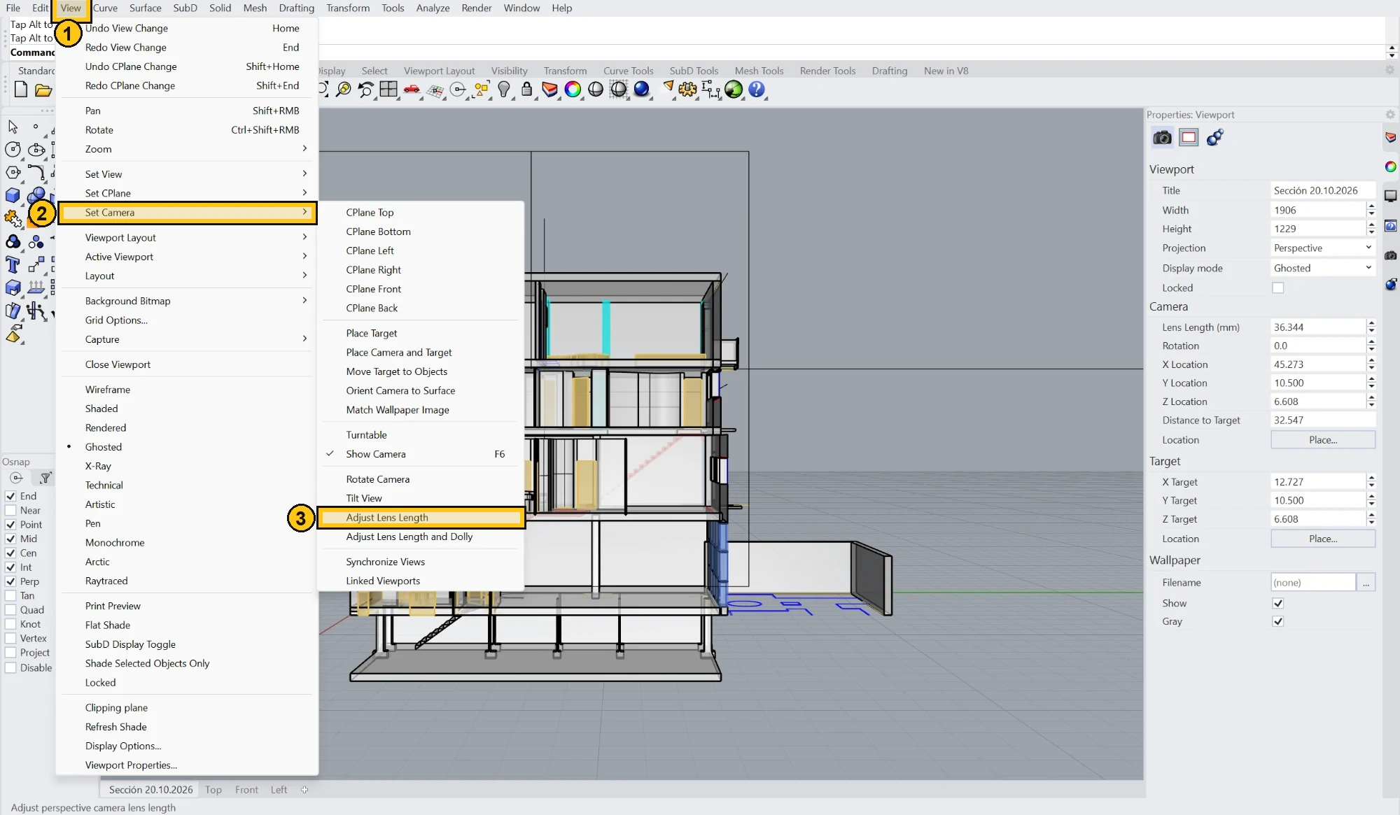Click the Lens Length value field
Image resolution: width=1400 pixels, height=815 pixels.
(1317, 327)
